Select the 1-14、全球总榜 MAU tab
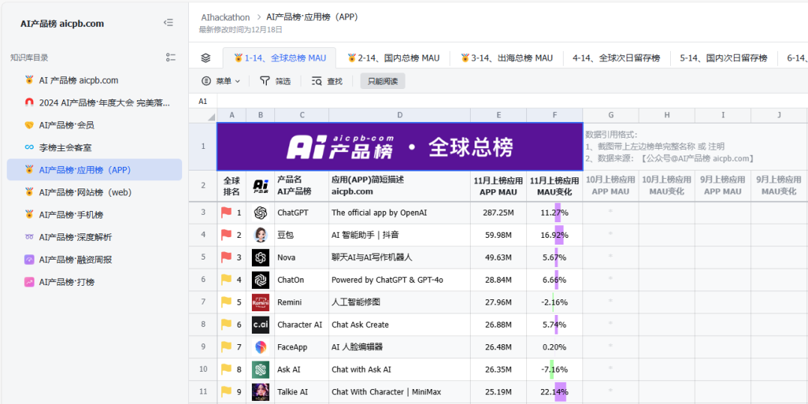The width and height of the screenshot is (808, 404). click(x=280, y=58)
